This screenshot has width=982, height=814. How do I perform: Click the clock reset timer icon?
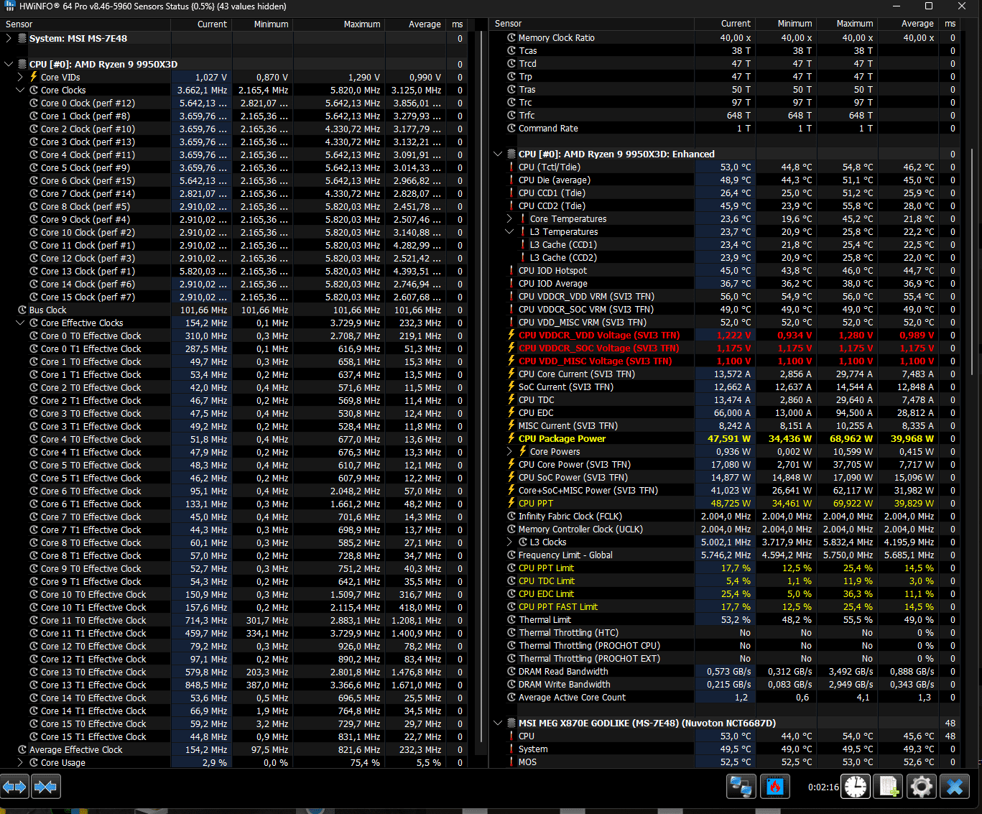(856, 787)
